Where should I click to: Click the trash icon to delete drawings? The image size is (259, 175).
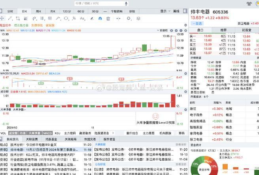108,18
